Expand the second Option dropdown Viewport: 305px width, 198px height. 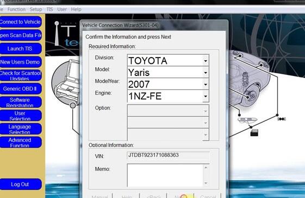(x=206, y=123)
